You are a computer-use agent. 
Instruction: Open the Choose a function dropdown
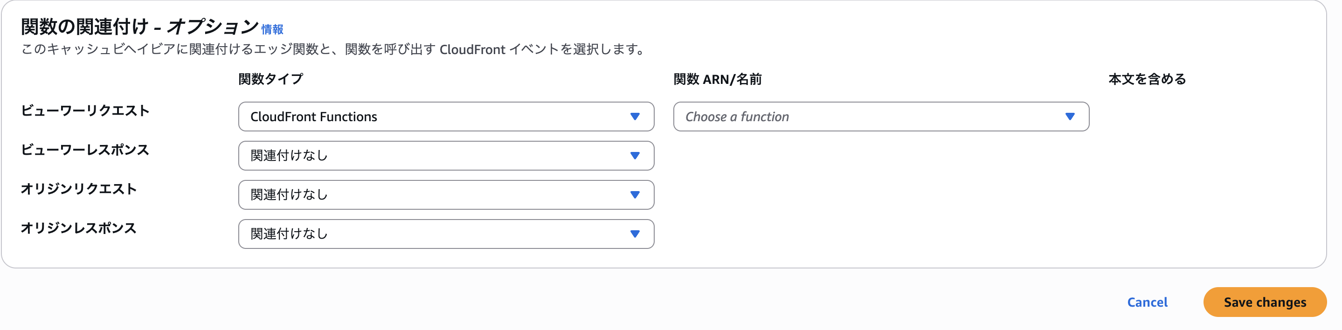point(881,117)
